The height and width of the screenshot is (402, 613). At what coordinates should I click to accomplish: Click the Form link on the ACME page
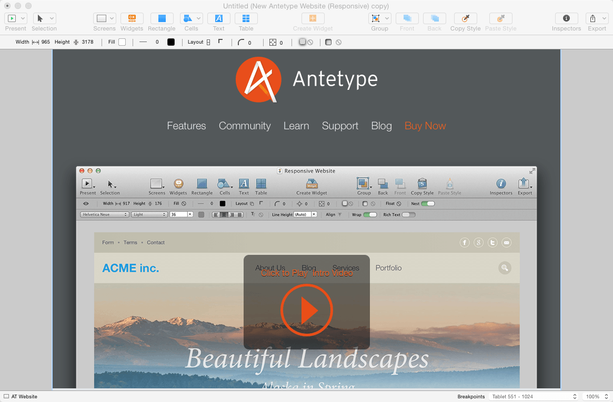[x=108, y=242]
